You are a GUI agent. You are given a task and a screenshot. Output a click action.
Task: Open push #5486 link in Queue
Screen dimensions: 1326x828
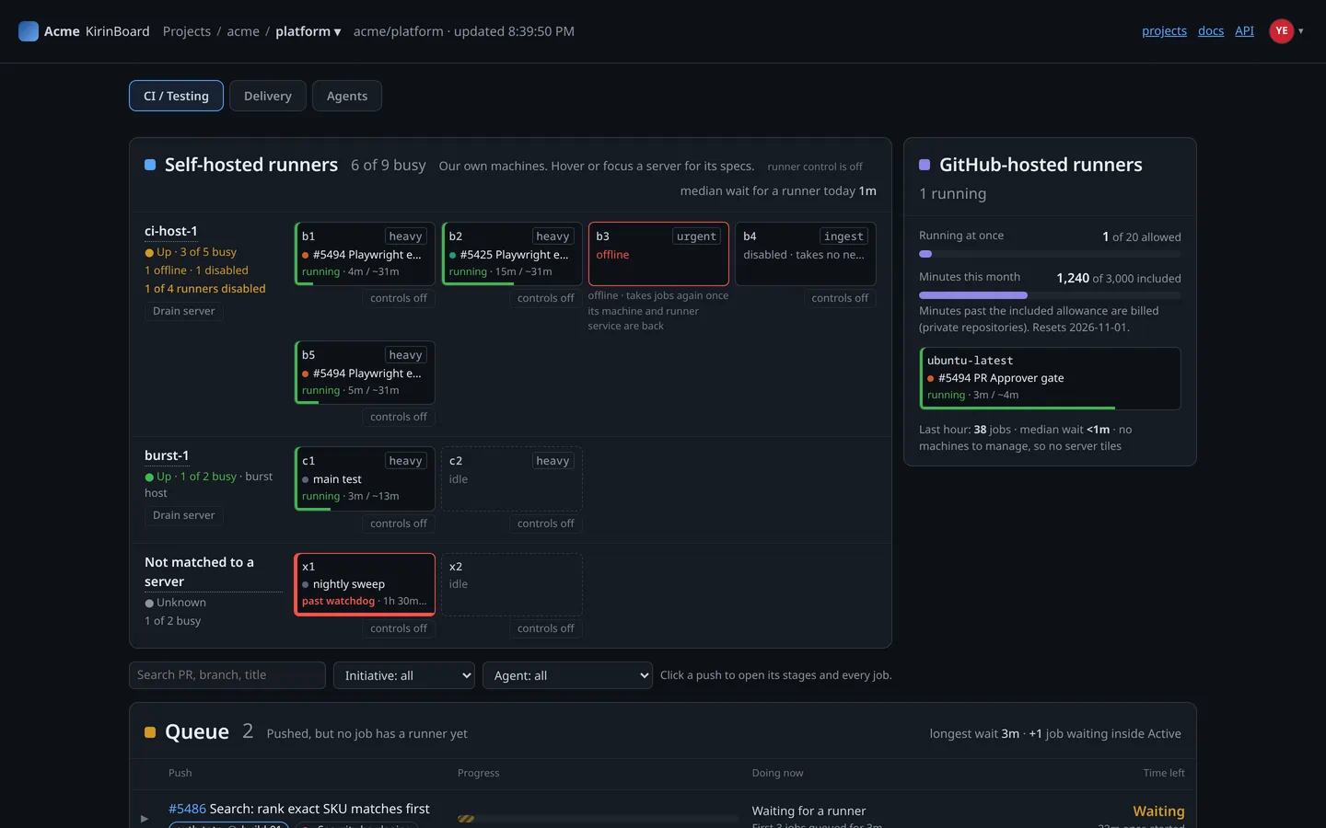tap(187, 809)
